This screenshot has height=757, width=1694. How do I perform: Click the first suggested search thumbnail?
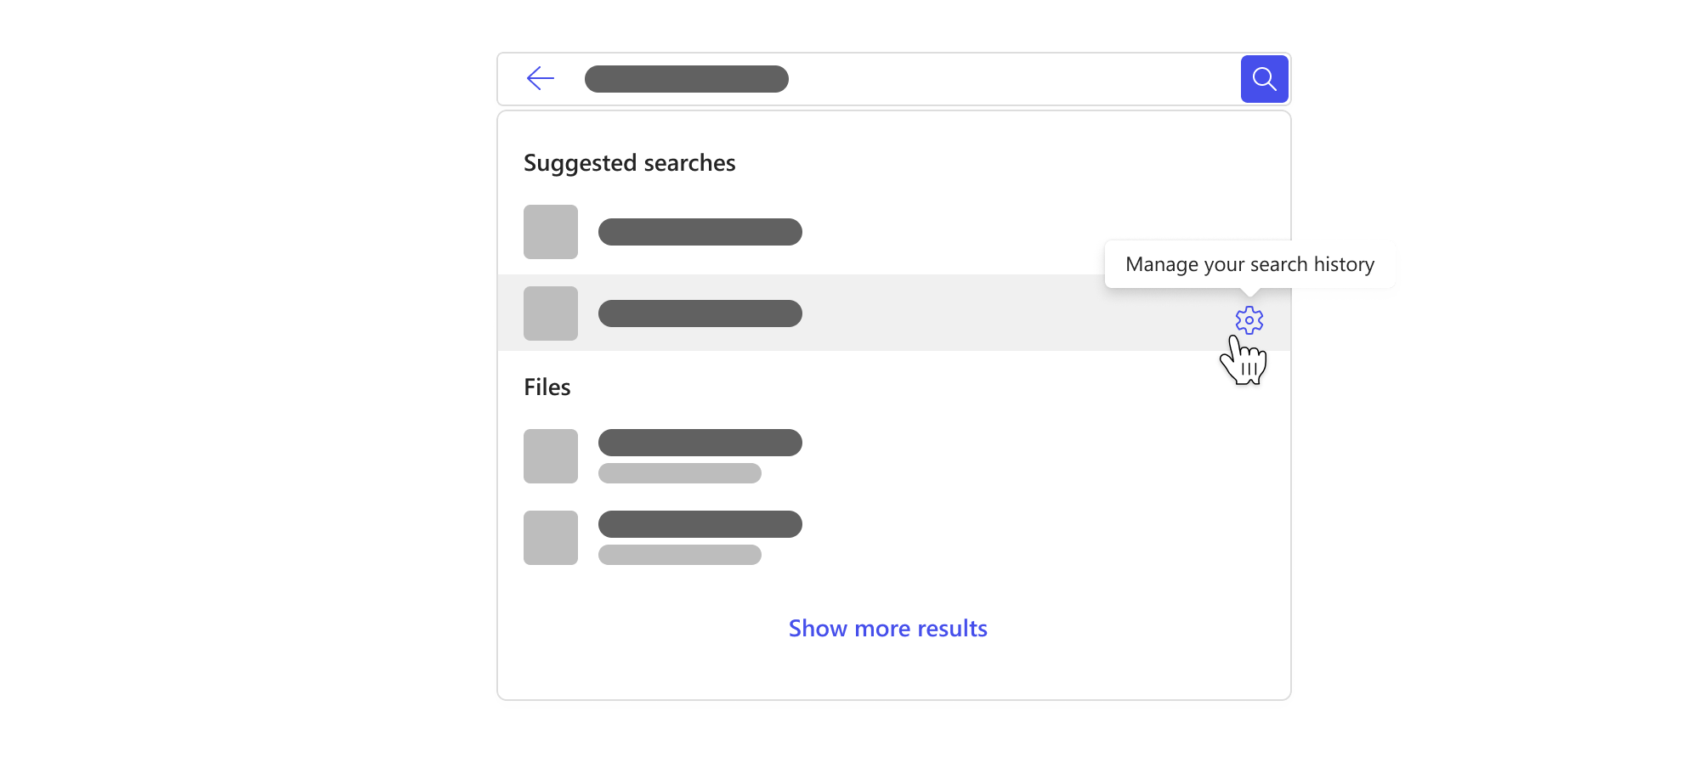point(550,231)
